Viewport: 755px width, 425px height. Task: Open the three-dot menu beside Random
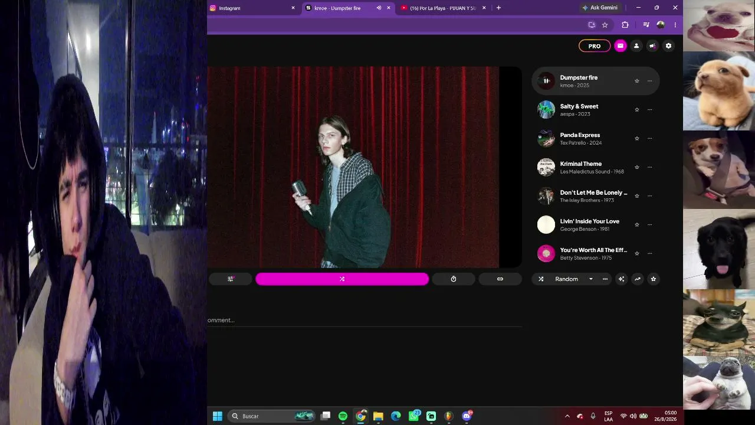[x=605, y=279]
